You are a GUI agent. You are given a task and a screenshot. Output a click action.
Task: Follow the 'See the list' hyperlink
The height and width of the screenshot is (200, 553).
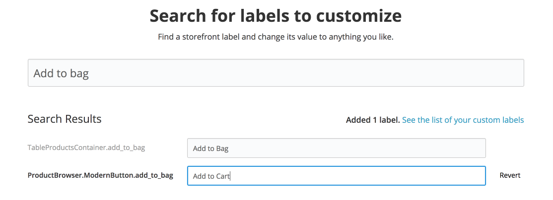click(x=463, y=120)
